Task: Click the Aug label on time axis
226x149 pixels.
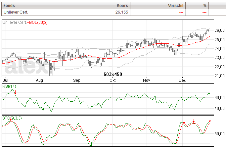Action: pyautogui.click(x=39, y=80)
